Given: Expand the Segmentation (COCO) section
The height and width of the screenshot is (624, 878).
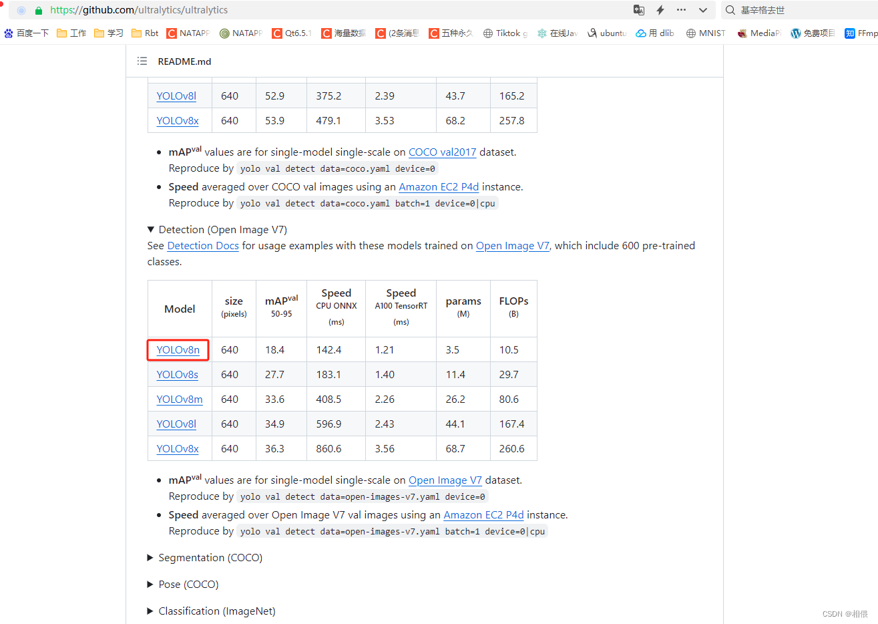Looking at the screenshot, I should 205,557.
